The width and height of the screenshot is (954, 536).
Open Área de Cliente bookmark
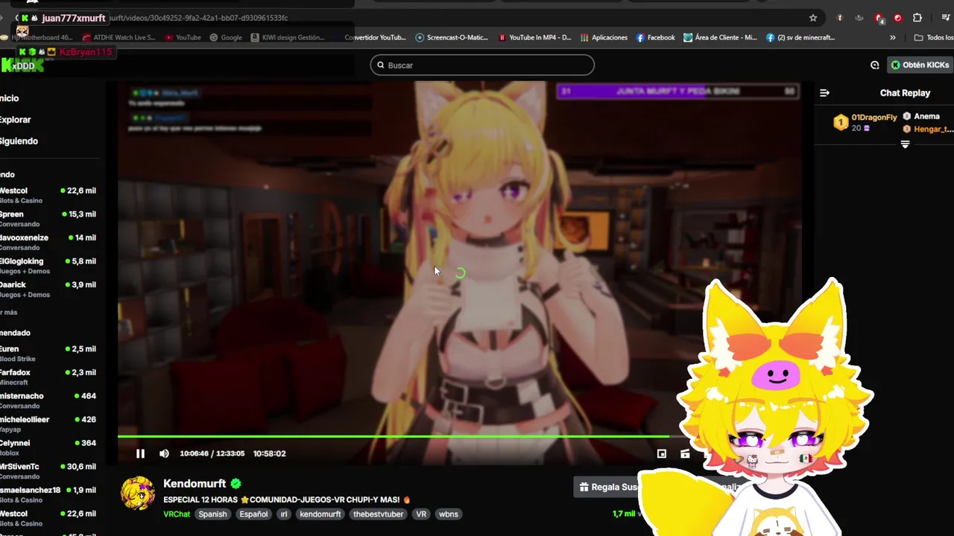tap(720, 37)
